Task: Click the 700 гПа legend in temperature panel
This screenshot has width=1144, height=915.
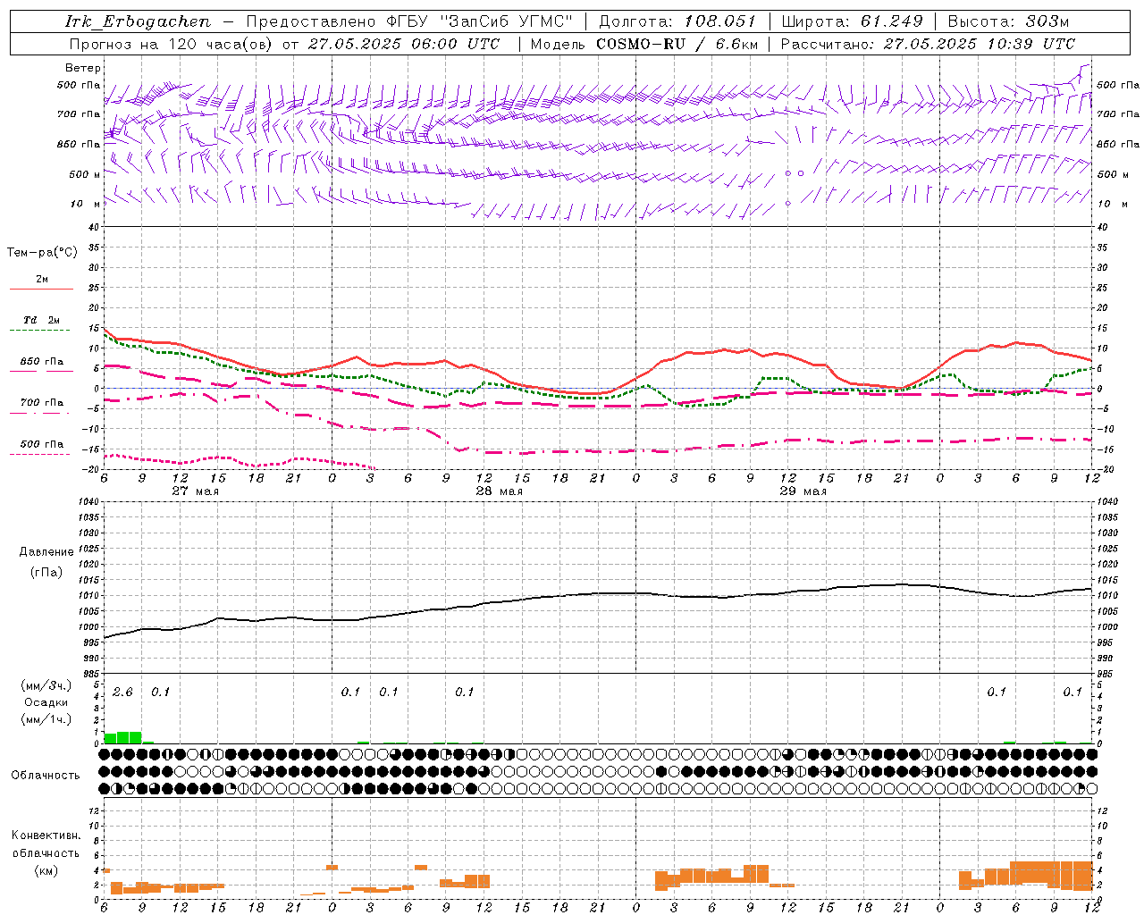Action: tap(42, 403)
